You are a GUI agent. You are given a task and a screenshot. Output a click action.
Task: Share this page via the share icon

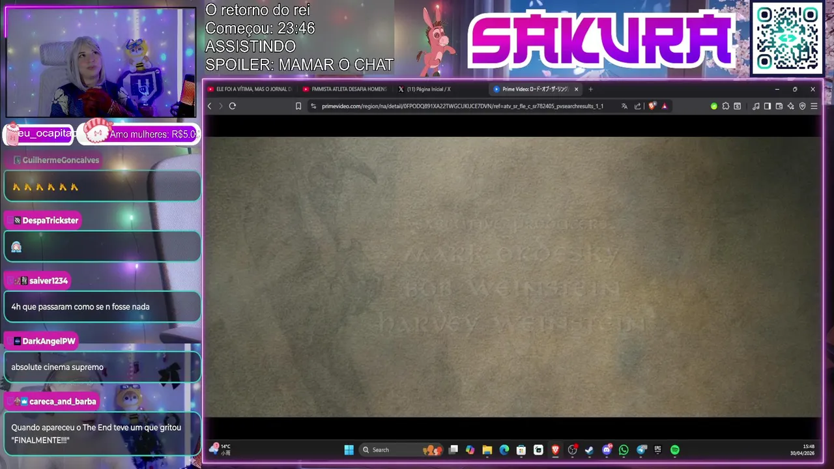click(x=638, y=106)
